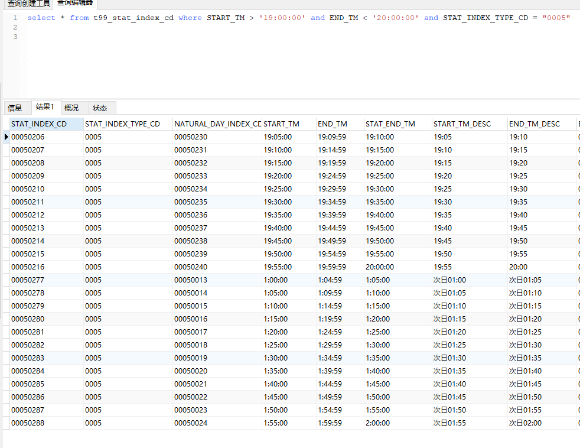
Task: Open the 状态 tab
Action: point(100,108)
